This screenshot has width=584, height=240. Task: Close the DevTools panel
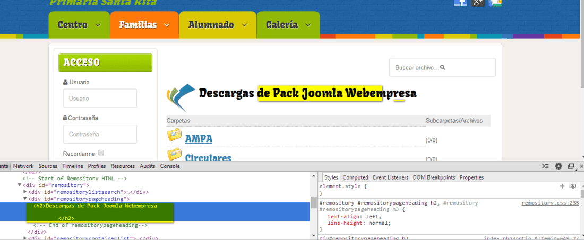tap(581, 166)
